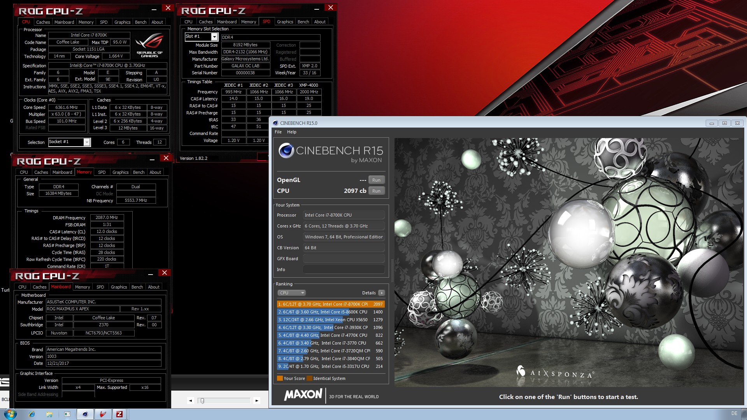747x420 pixels.
Task: Select ranking row i7-3840QM 505
Action: 331,359
